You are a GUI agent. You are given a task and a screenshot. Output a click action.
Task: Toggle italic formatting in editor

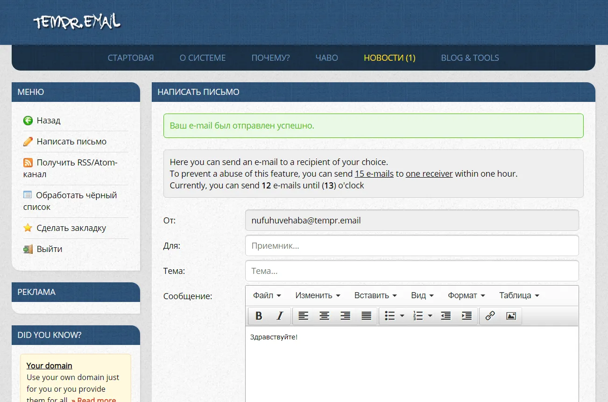280,316
